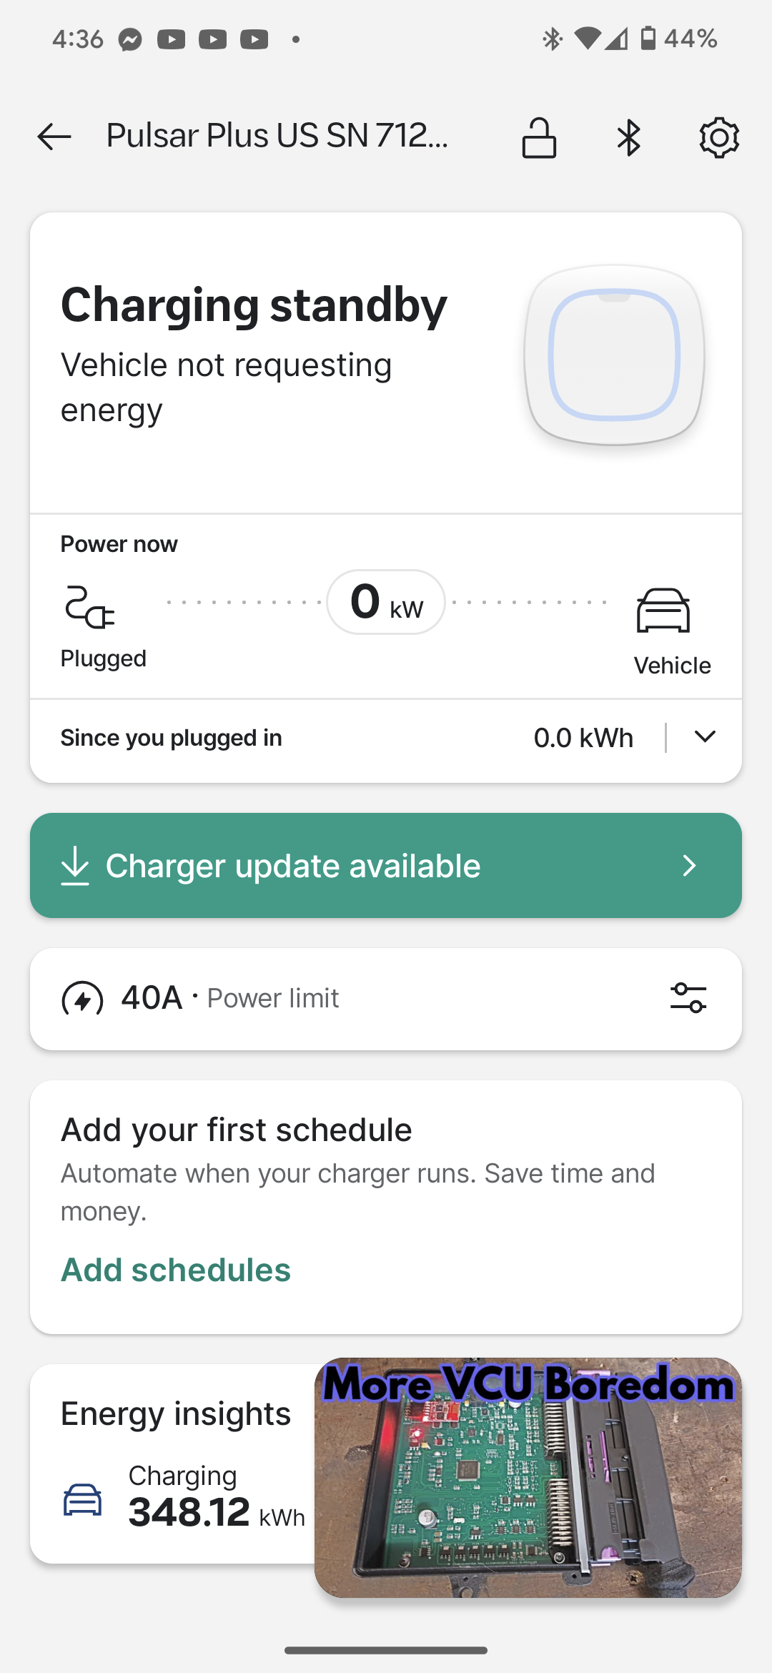The width and height of the screenshot is (772, 1673).
Task: Tap the Pulsar Plus charger image
Action: 614,355
